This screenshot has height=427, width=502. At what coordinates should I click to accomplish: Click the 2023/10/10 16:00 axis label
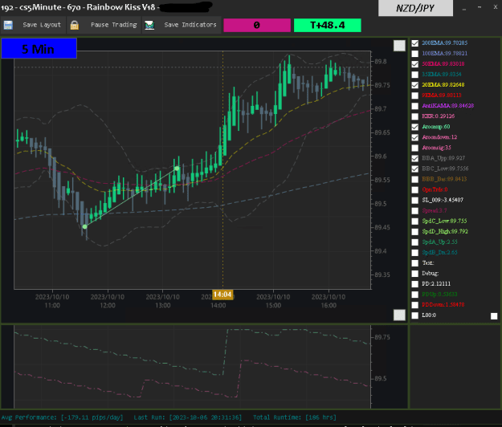click(x=329, y=301)
